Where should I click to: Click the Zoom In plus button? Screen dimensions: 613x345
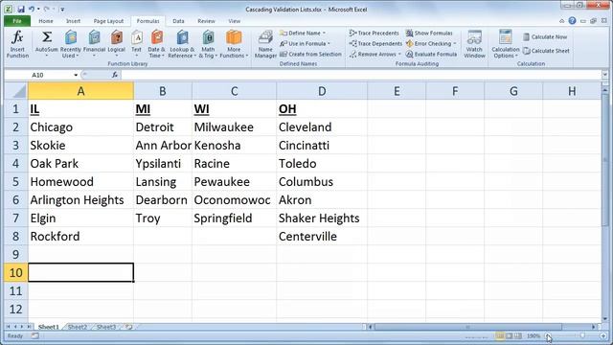[603, 335]
